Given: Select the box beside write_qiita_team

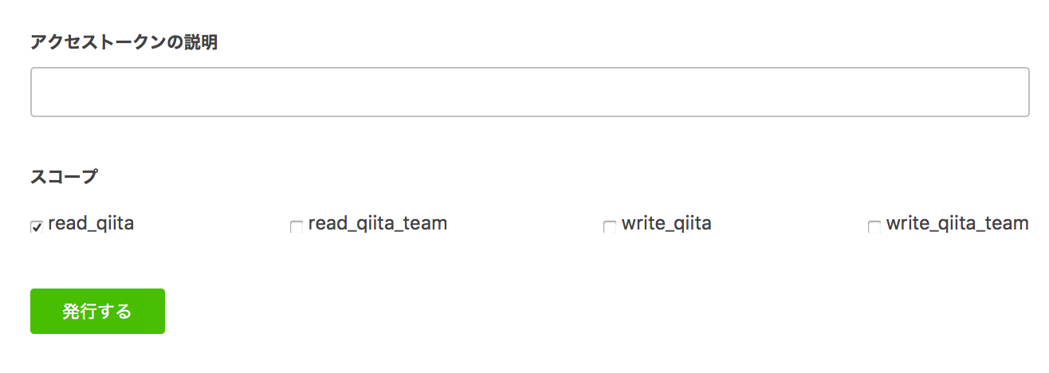Looking at the screenshot, I should coord(874,227).
